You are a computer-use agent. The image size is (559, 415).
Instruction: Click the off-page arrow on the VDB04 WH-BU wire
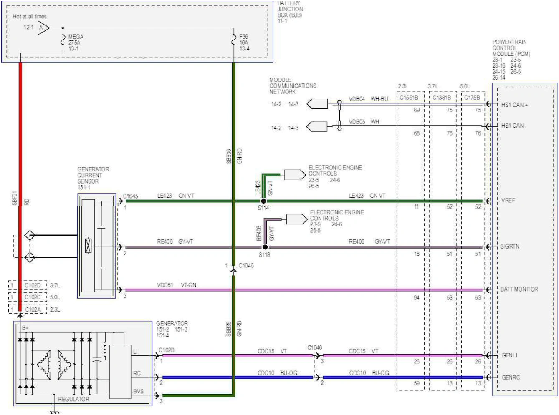pos(317,104)
